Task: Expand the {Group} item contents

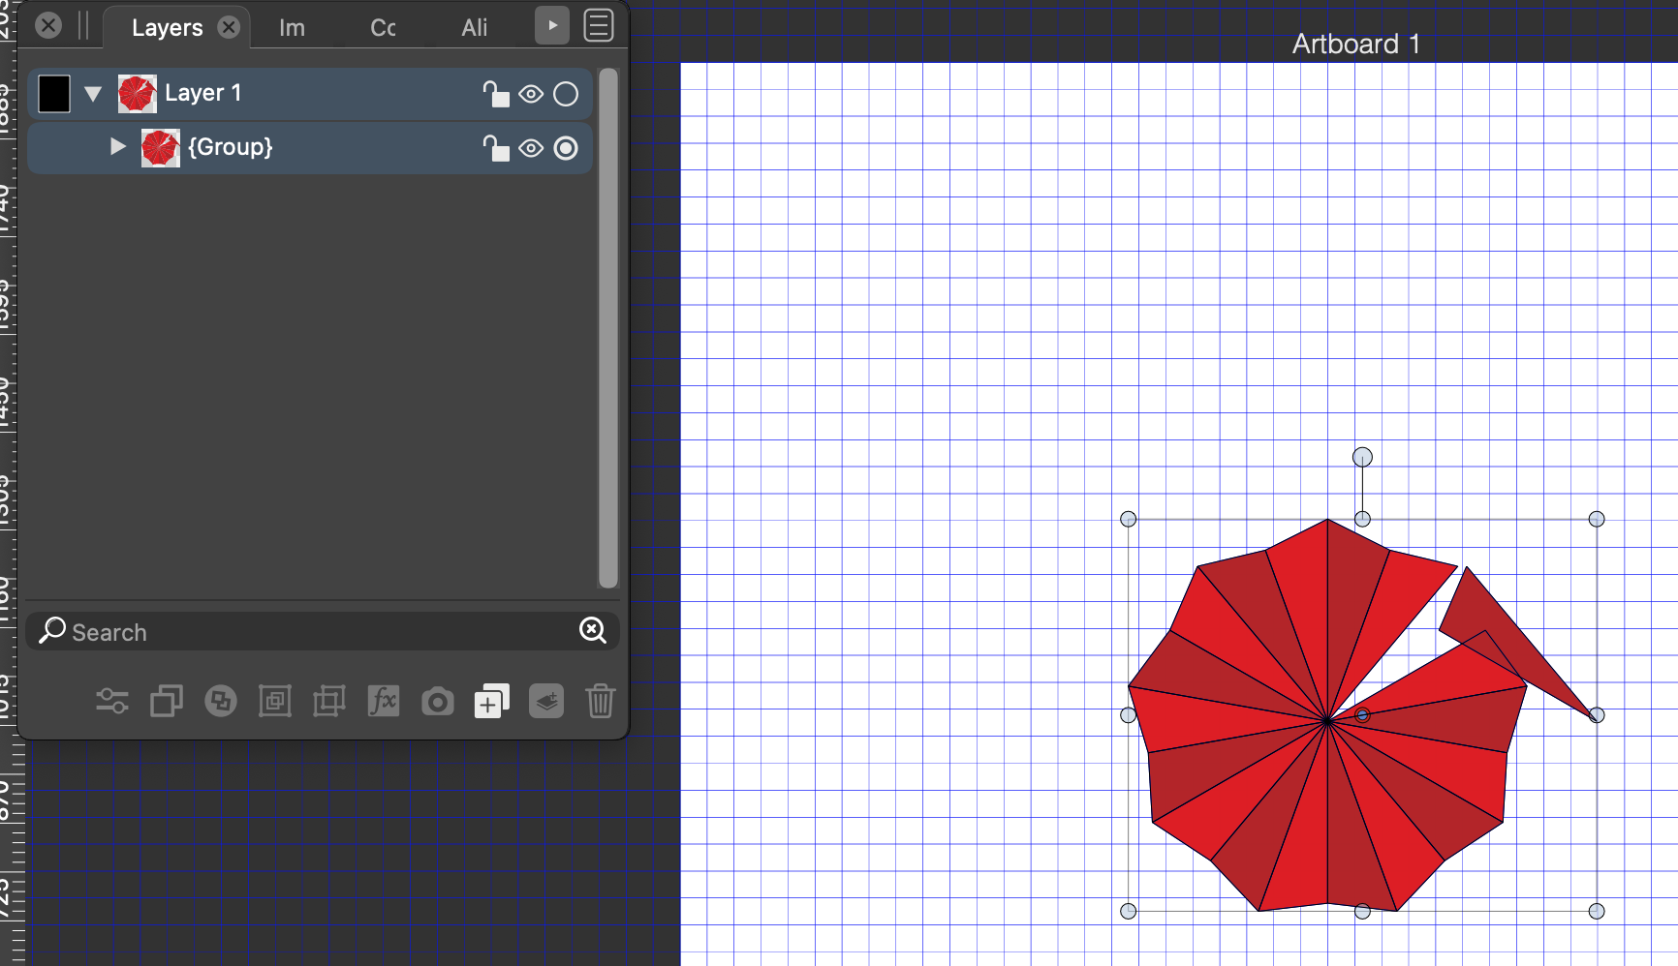Action: (117, 147)
